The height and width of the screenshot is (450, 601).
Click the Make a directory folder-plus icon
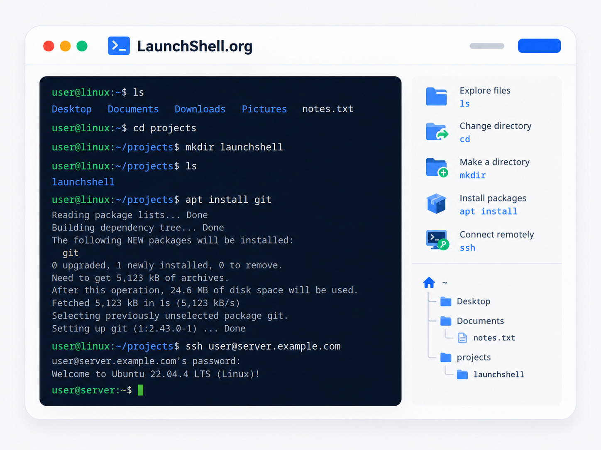click(437, 168)
